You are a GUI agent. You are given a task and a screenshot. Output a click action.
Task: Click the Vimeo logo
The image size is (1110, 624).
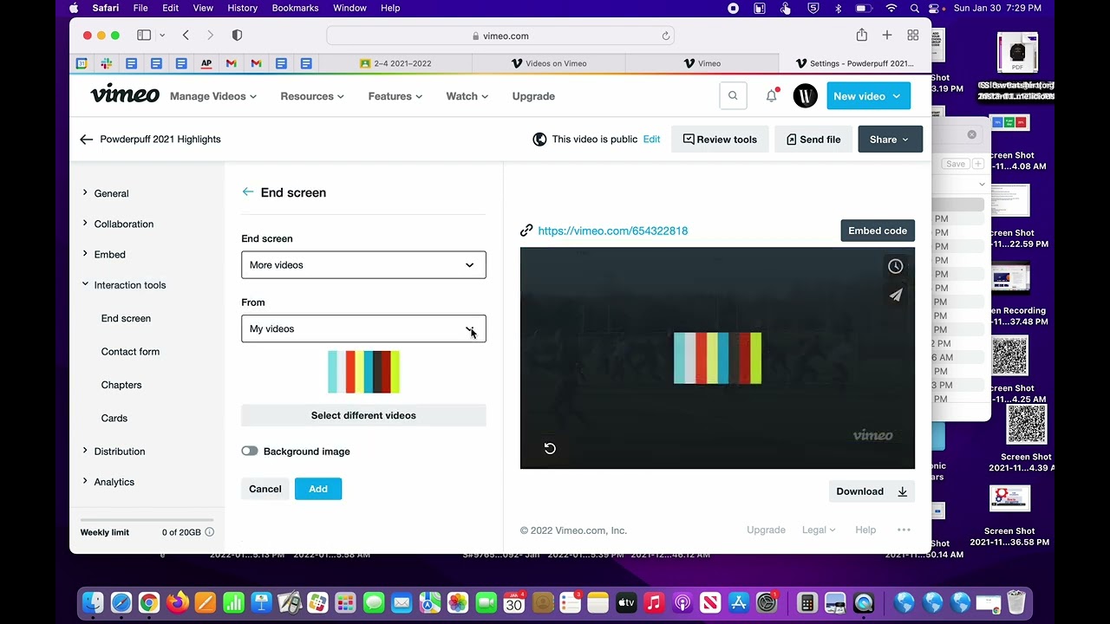125,94
